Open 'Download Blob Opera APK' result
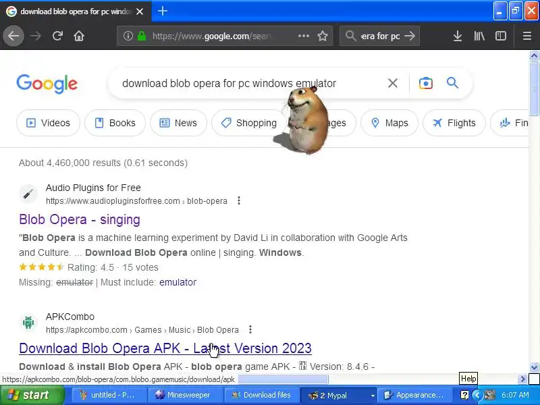This screenshot has height=405, width=540. point(165,348)
